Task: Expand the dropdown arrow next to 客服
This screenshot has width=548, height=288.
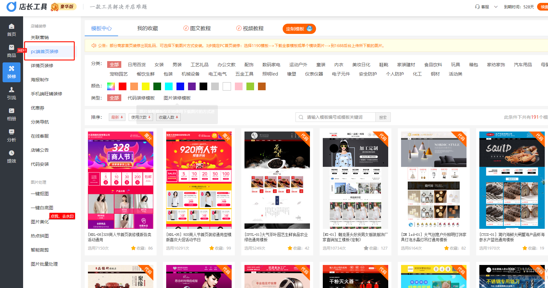Action: [496, 7]
